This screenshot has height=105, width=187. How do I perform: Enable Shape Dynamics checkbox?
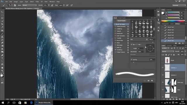tap(115, 27)
